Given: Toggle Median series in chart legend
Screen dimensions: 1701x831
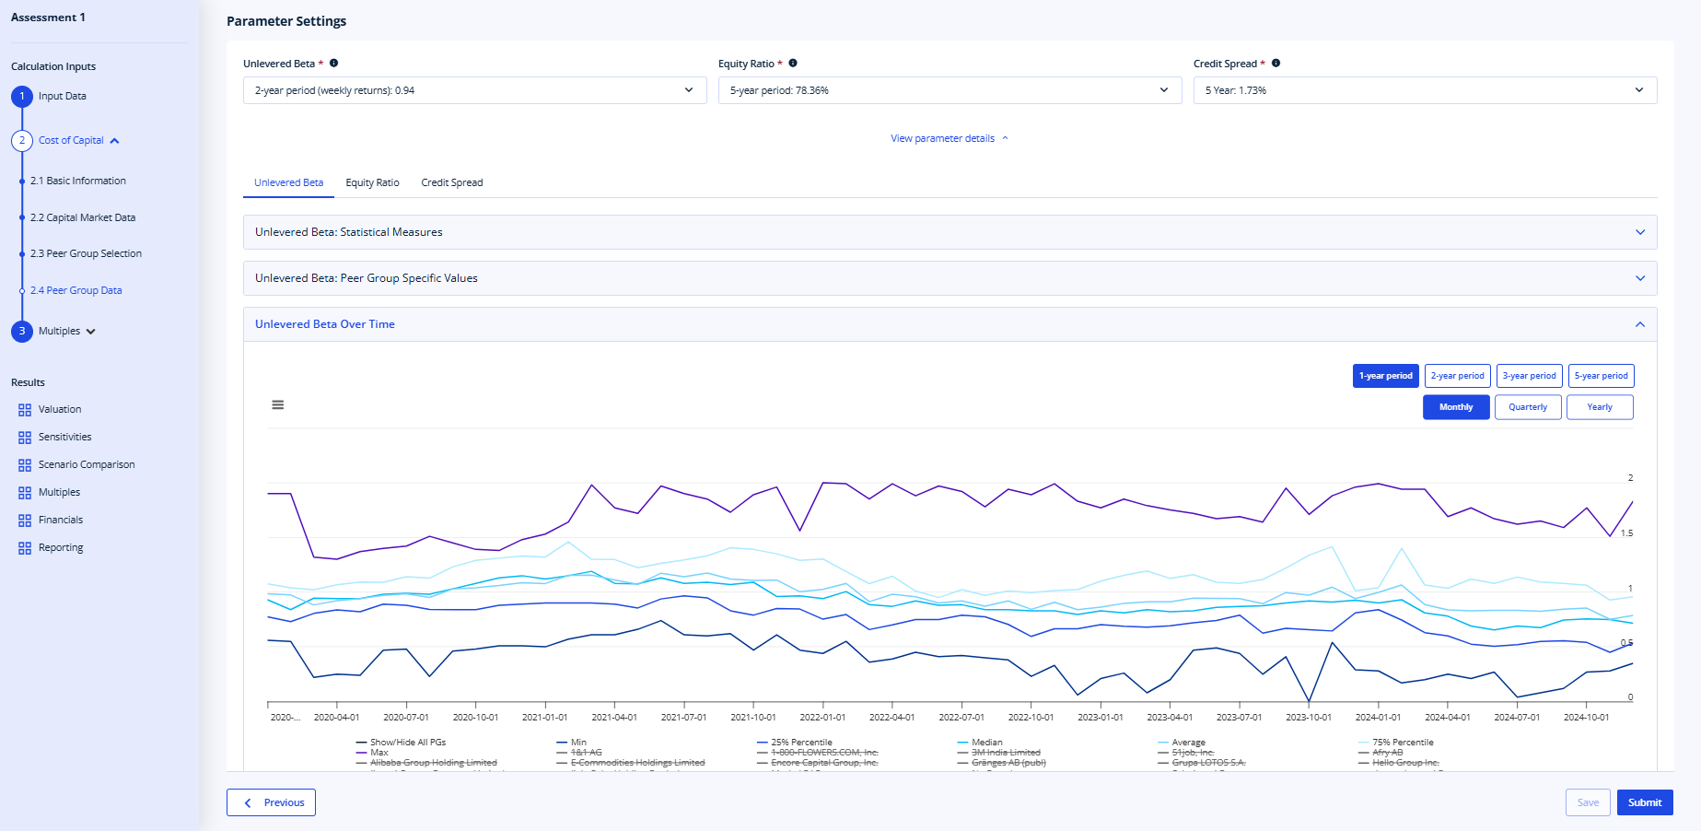Looking at the screenshot, I should [980, 742].
